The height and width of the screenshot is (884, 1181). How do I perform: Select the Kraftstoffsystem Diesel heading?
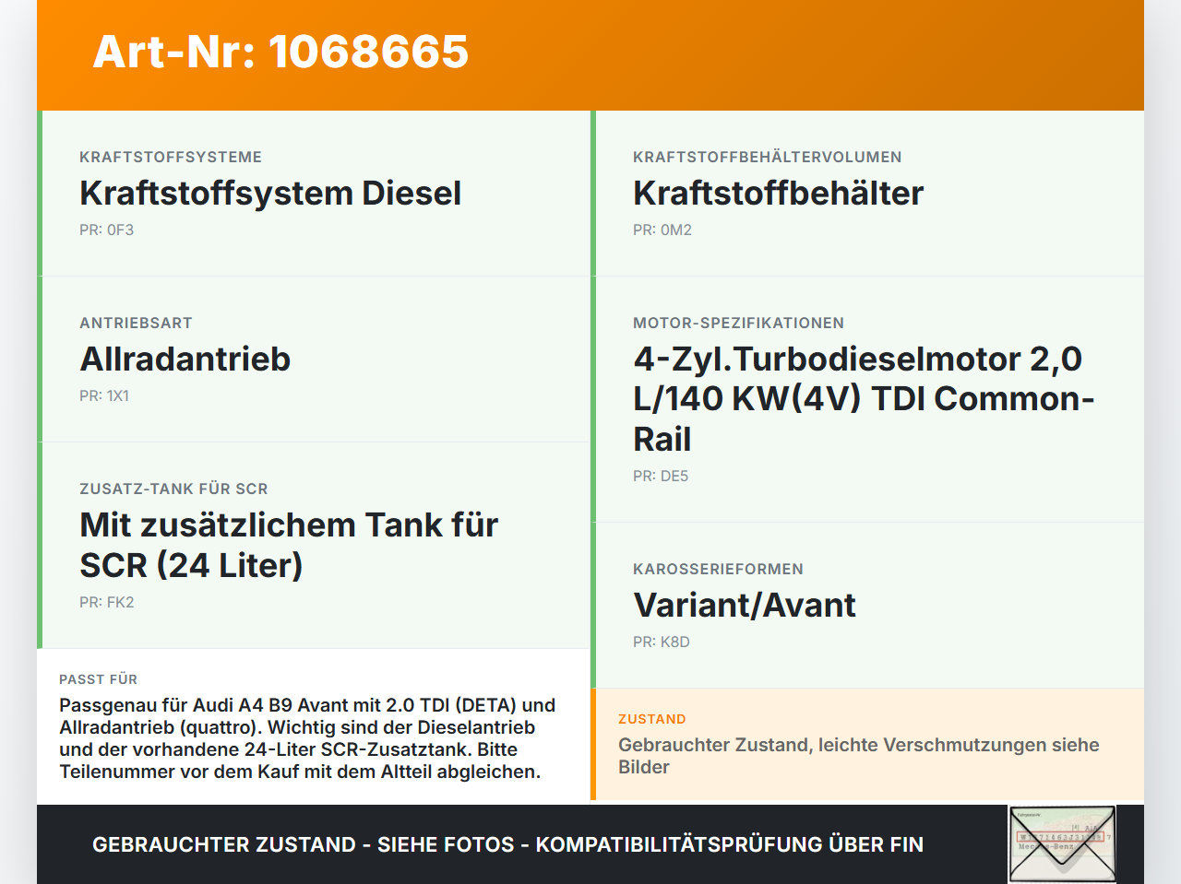270,193
